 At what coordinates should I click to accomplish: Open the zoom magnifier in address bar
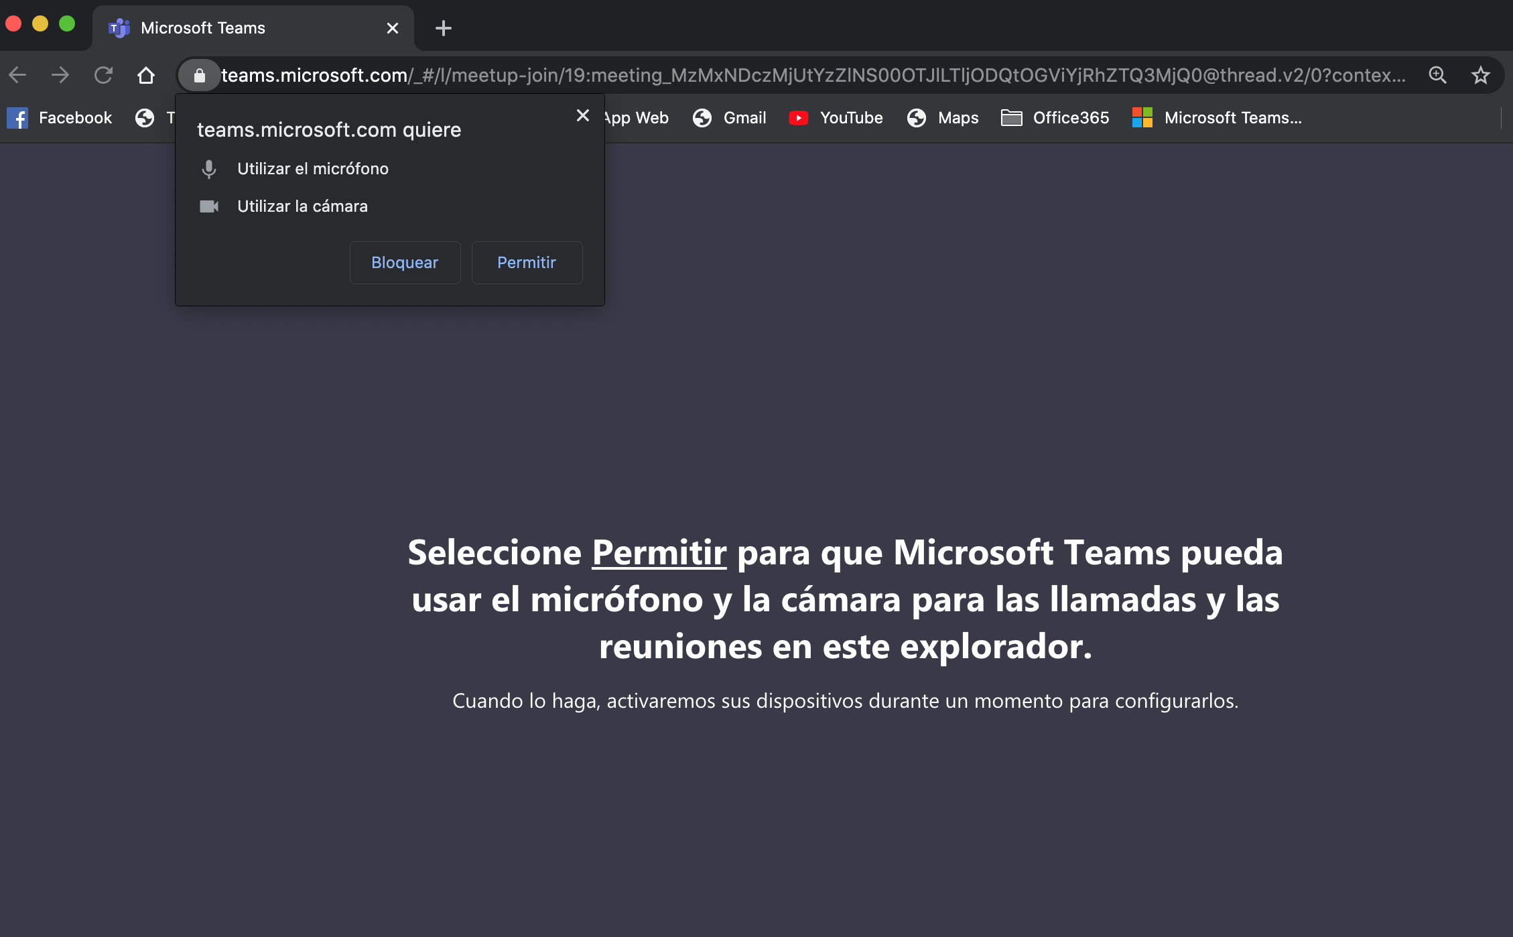pos(1437,75)
